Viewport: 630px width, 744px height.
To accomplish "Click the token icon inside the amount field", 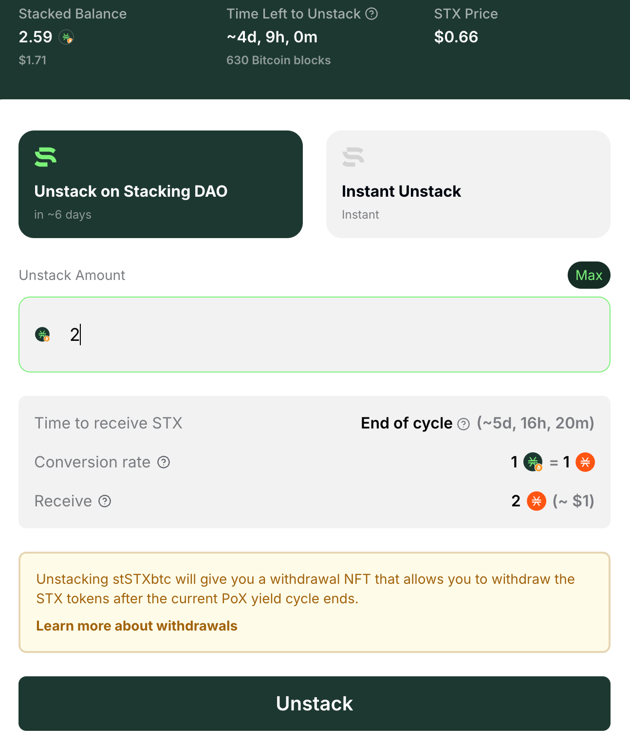I will click(x=43, y=335).
